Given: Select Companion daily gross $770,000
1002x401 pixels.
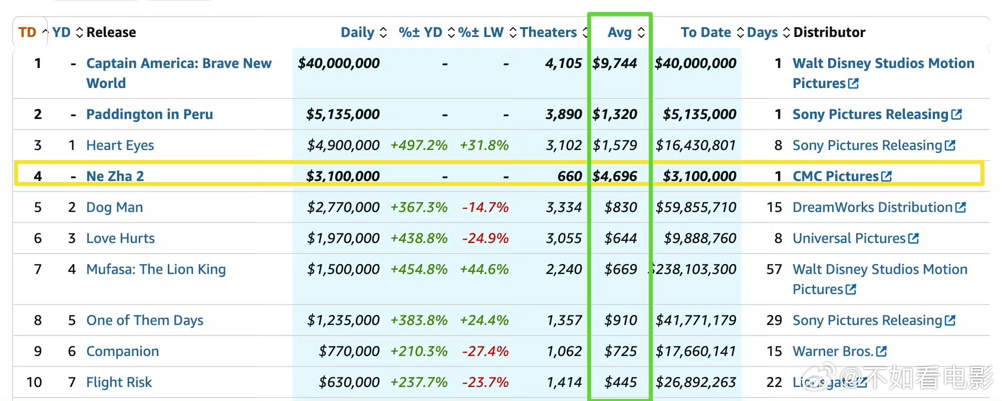Looking at the screenshot, I should 349,351.
